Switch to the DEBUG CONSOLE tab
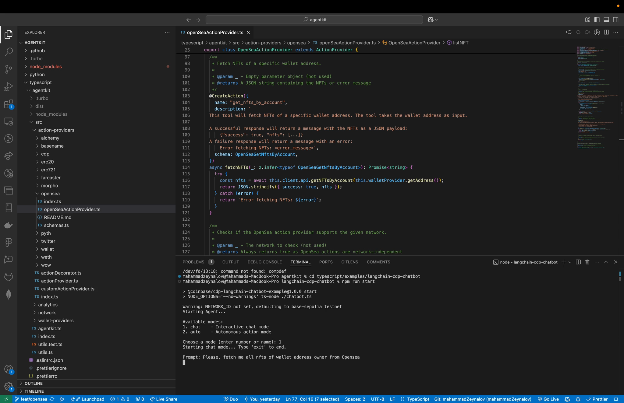This screenshot has width=624, height=403. pos(264,262)
